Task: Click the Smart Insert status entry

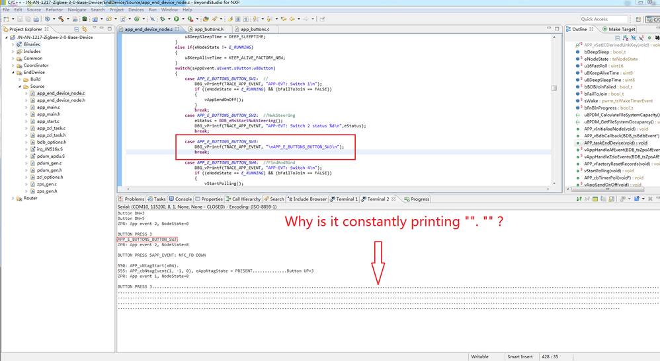Action: tap(520, 357)
